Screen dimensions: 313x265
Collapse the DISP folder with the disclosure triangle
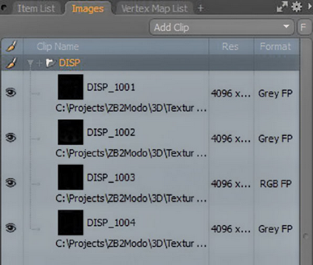click(x=30, y=63)
